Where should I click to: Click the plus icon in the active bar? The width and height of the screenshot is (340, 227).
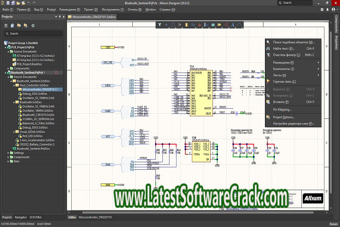[x=166, y=25]
